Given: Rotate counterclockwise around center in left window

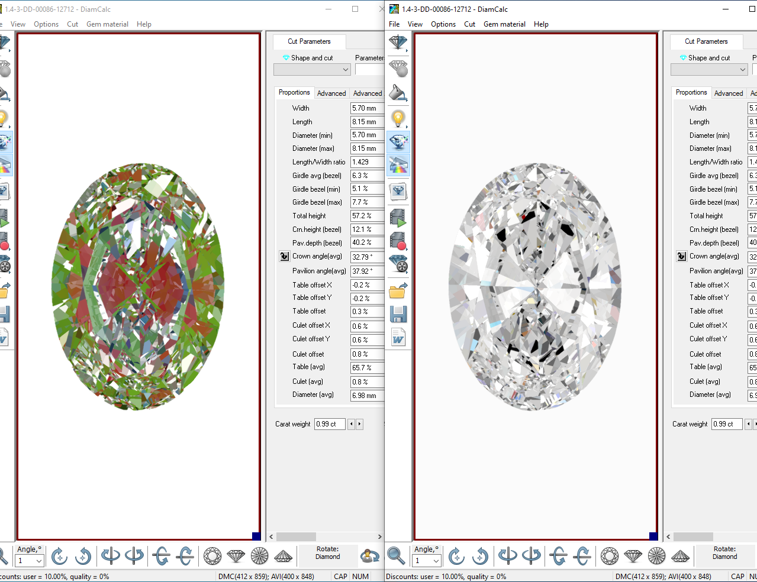Looking at the screenshot, I should pyautogui.click(x=83, y=556).
